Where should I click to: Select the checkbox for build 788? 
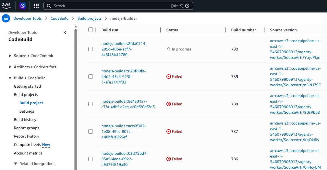click(x=91, y=104)
